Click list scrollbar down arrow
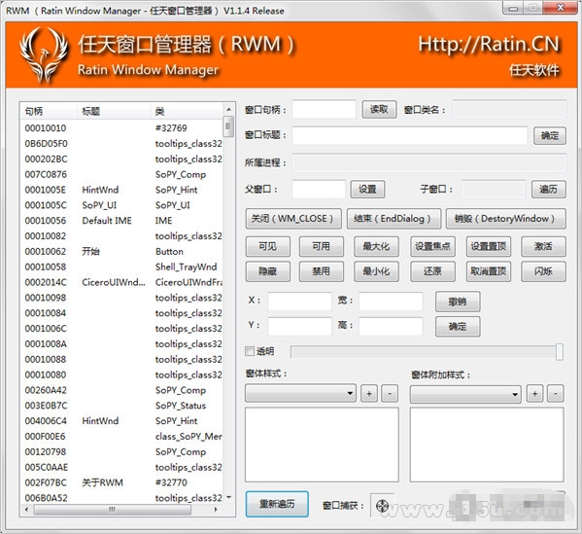Viewport: 582px width, 534px height. (228, 497)
